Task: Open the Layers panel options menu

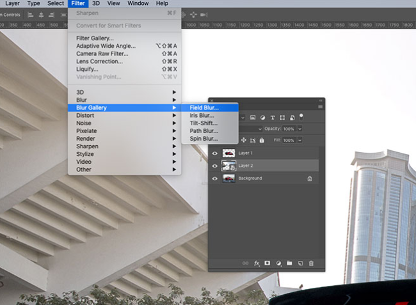Action: point(321,107)
